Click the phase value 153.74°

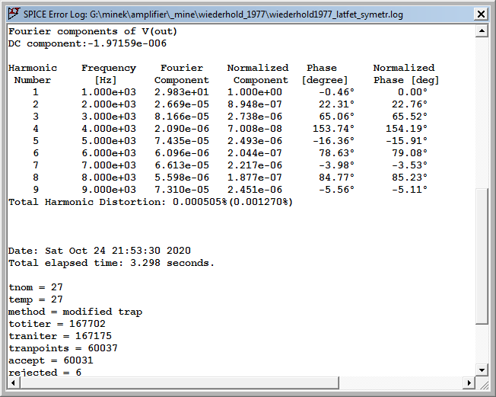333,129
